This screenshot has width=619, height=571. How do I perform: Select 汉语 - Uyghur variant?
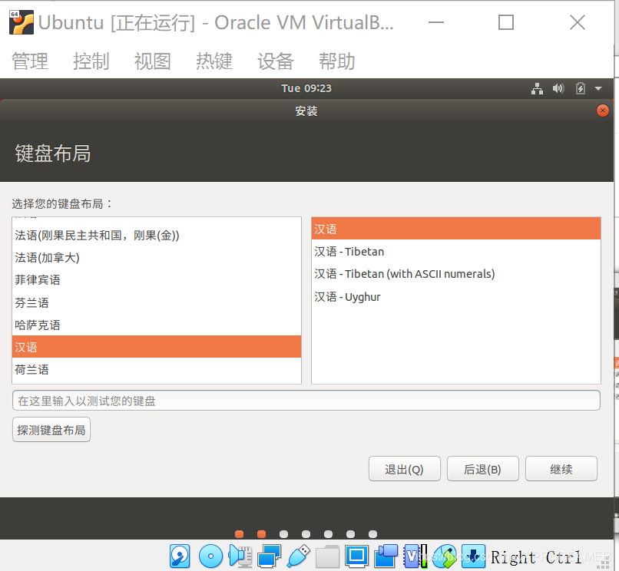[x=456, y=297]
